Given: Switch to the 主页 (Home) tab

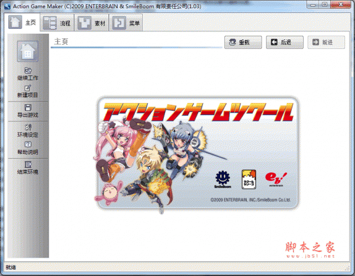Looking at the screenshot, I should pos(22,24).
